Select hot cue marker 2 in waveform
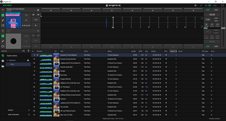226x121 pixels. click(x=149, y=27)
